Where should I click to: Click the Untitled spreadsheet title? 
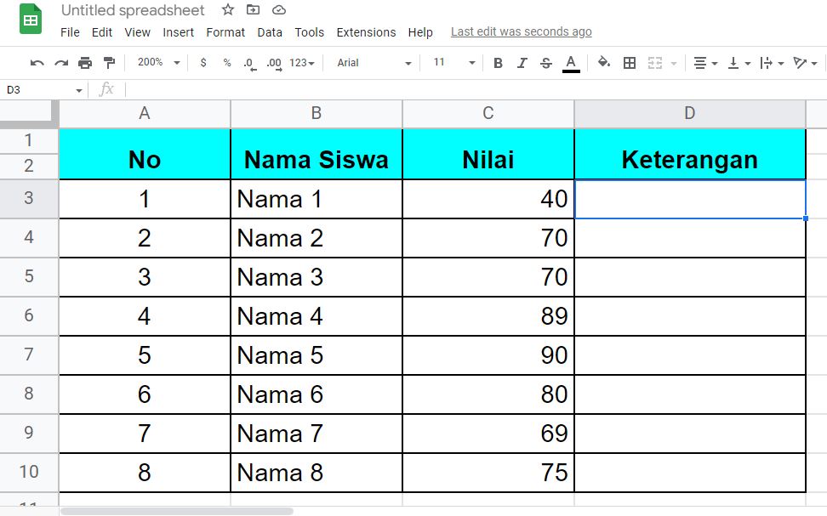tap(133, 10)
